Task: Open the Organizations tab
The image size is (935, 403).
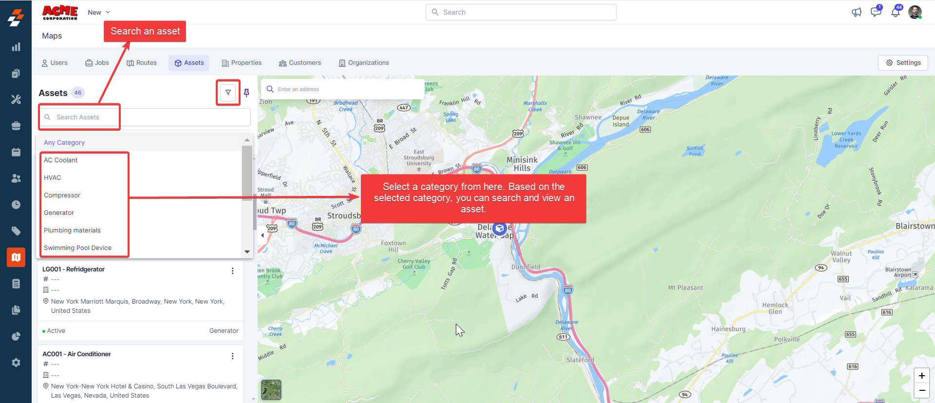Action: click(x=364, y=63)
